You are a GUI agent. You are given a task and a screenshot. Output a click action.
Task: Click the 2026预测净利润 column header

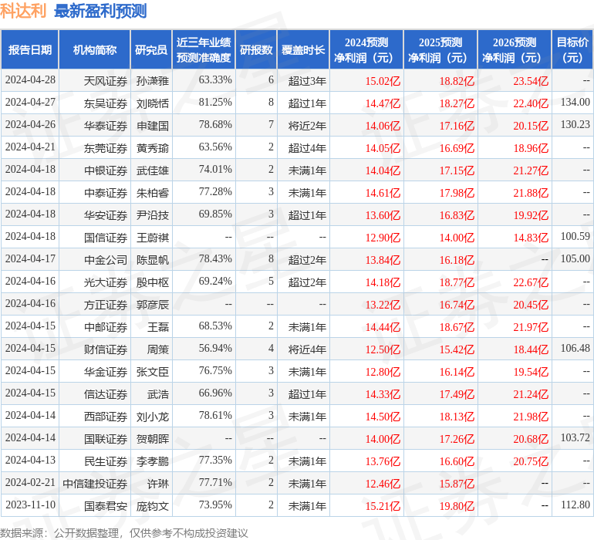(x=515, y=49)
